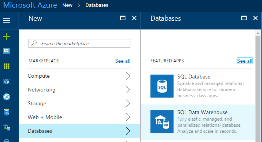Expand the Storage category chevron
Screen dimensions: 262x142
[x=128, y=103]
